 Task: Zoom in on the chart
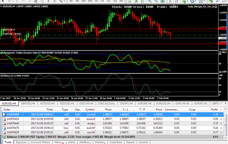coord(150,1)
